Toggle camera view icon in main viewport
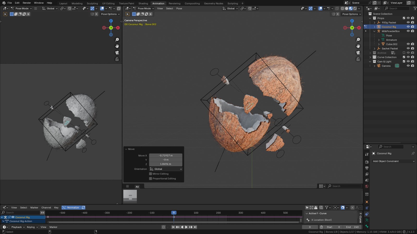 pos(358,53)
